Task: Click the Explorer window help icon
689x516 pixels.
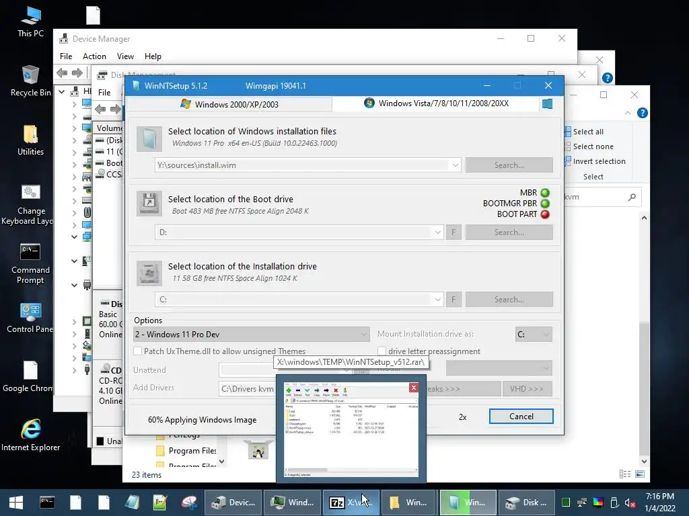Action: click(x=642, y=113)
